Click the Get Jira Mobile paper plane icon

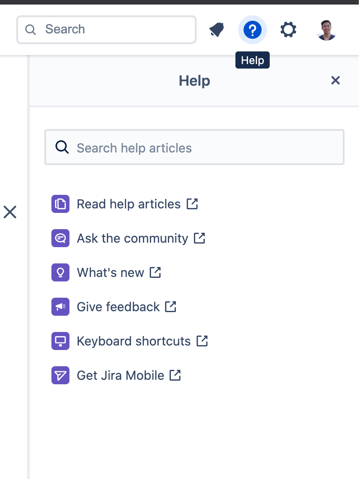pyautogui.click(x=60, y=375)
